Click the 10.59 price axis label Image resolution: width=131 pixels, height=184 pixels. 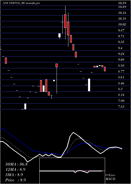(x=122, y=3)
